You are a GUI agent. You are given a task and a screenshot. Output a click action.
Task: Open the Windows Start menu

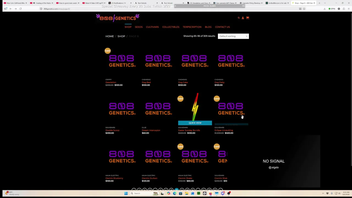point(126,193)
